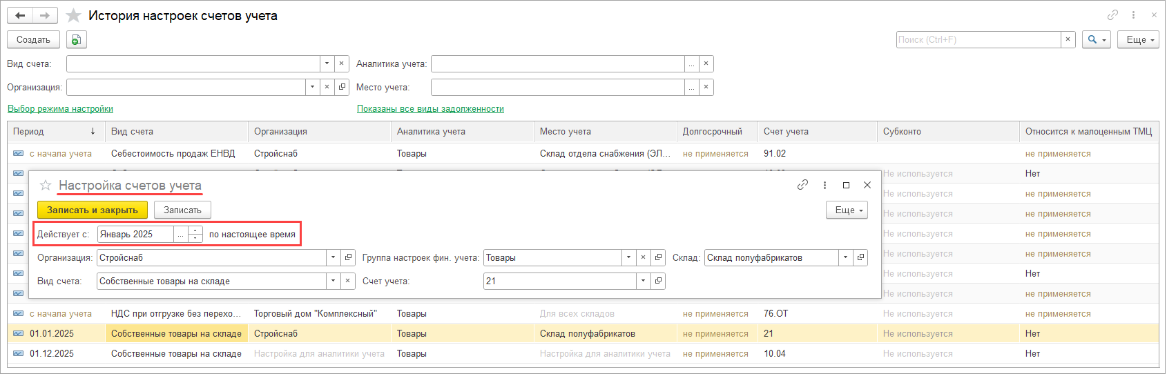Viewport: 1167px width, 376px height.
Task: Open the main Еще menu at top right
Action: [x=1141, y=40]
